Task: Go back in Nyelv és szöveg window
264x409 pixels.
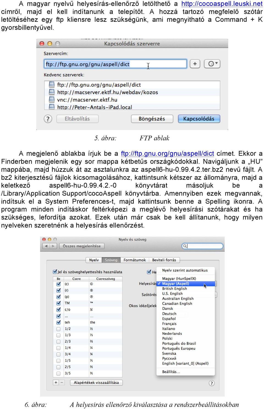Action: click(46, 246)
